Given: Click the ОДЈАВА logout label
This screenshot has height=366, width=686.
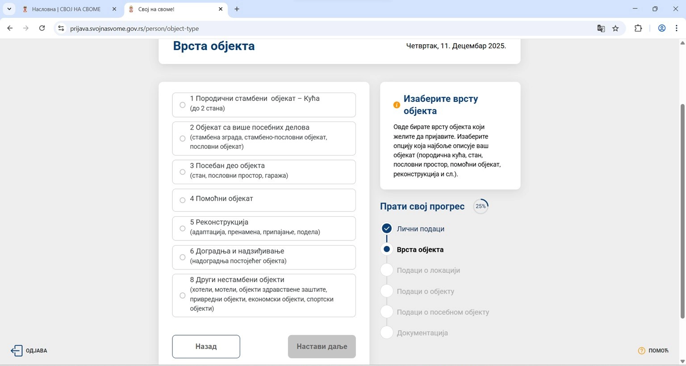Looking at the screenshot, I should (x=37, y=351).
